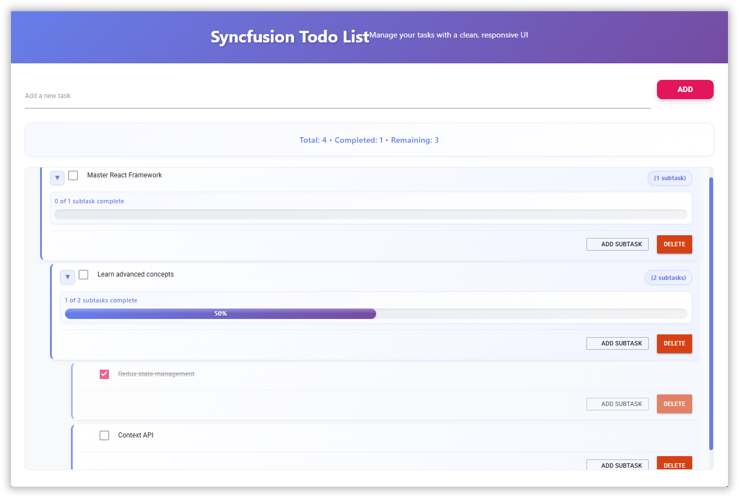Focus the Add a new task input field
739x498 pixels.
coord(220,96)
